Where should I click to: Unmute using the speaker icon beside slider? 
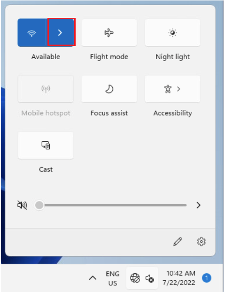tap(22, 205)
